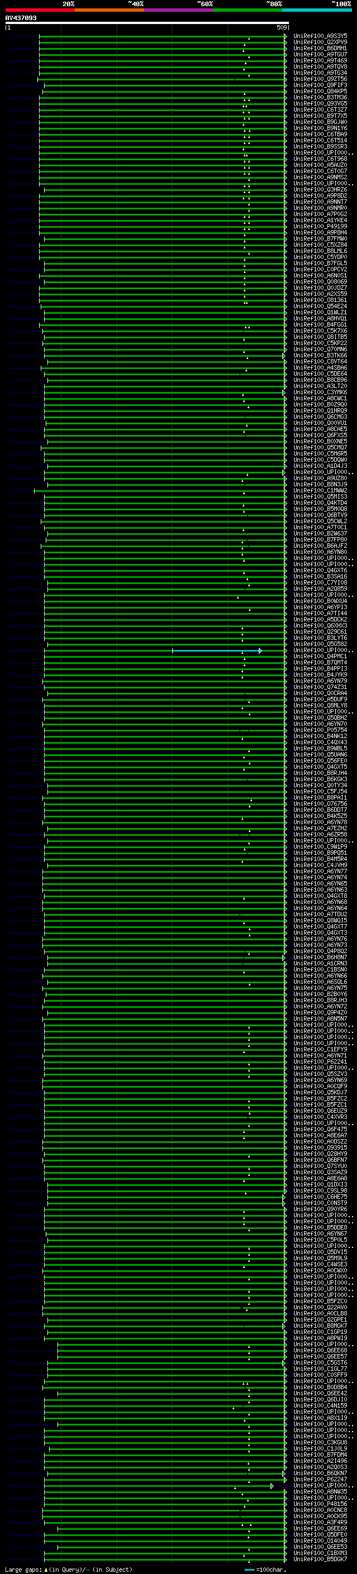Open hit UniRef100_A5AUZ0
The image size is (357, 1574).
320,165
